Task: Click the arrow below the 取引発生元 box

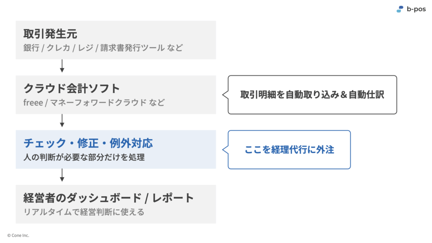Action: pyautogui.click(x=62, y=66)
